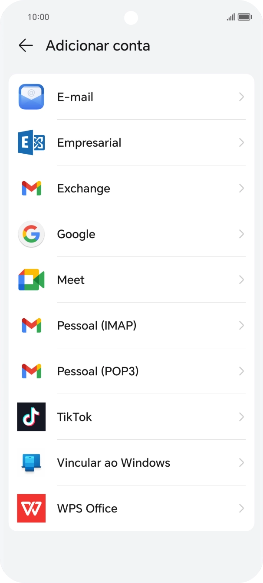The width and height of the screenshot is (263, 583).
Task: Select the Vincular ao Windows monitor icon
Action: 31,462
